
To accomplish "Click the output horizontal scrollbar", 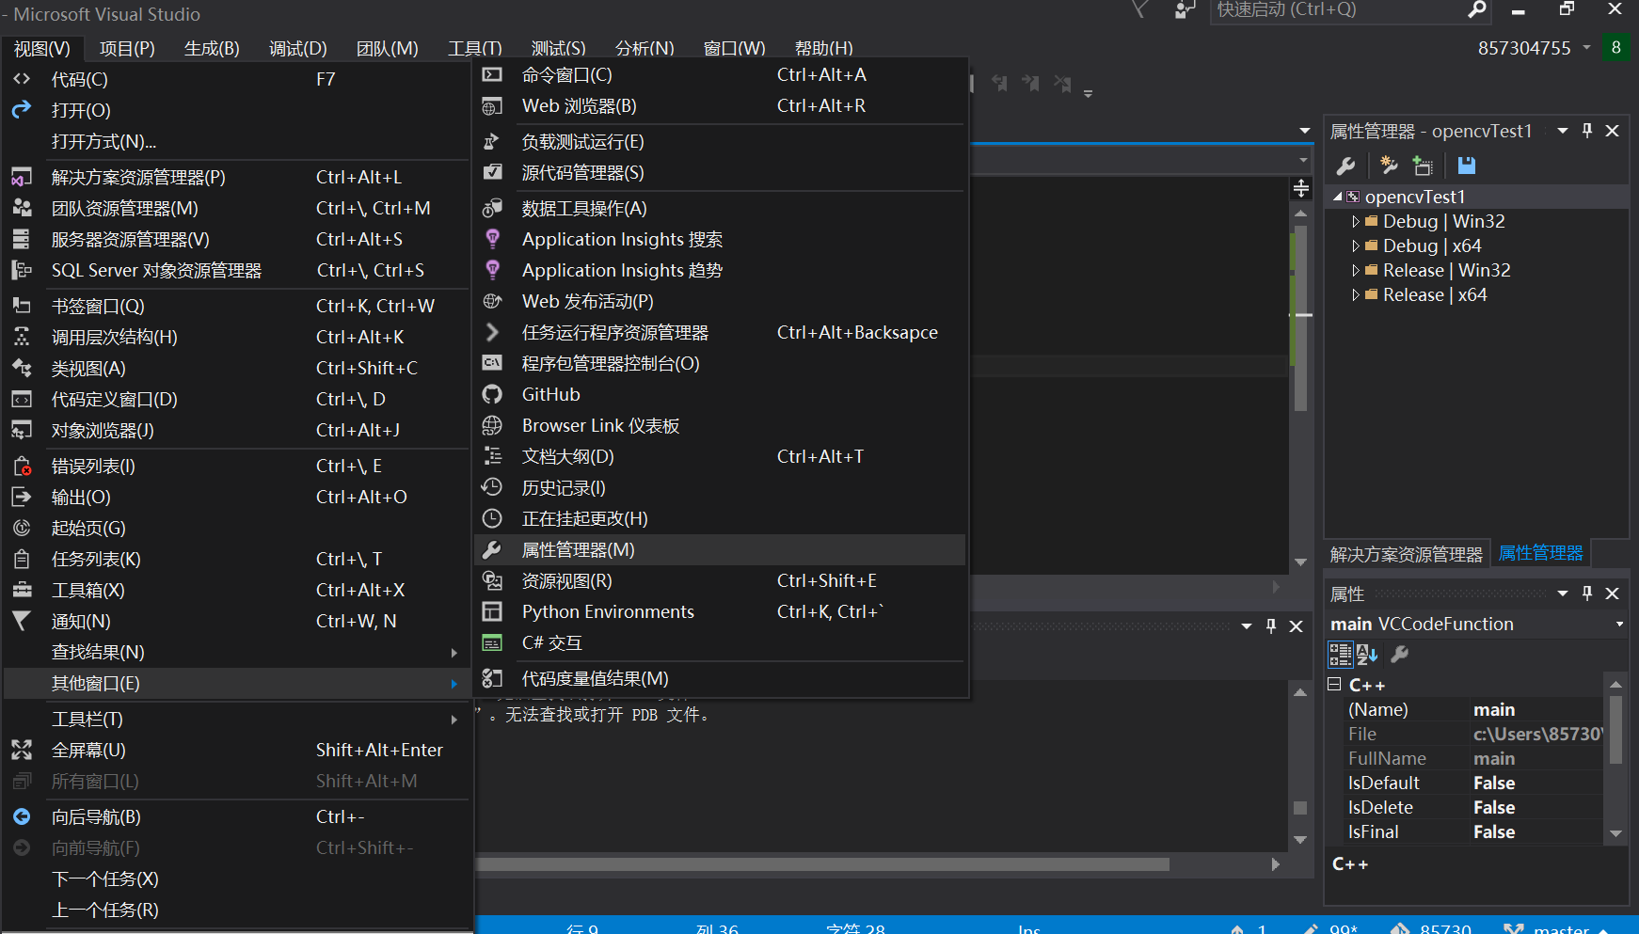I will pos(824,864).
